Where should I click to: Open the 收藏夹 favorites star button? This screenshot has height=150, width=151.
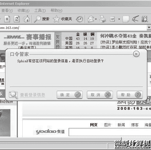pos(63,19)
